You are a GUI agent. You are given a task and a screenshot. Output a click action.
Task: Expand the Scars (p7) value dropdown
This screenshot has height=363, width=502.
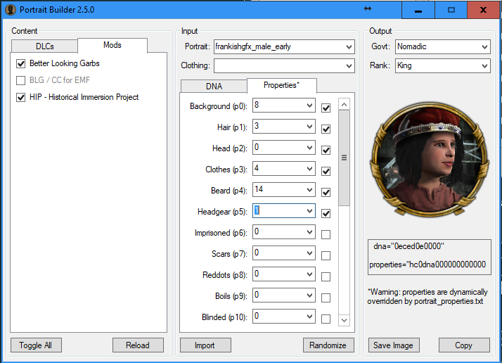coord(309,253)
